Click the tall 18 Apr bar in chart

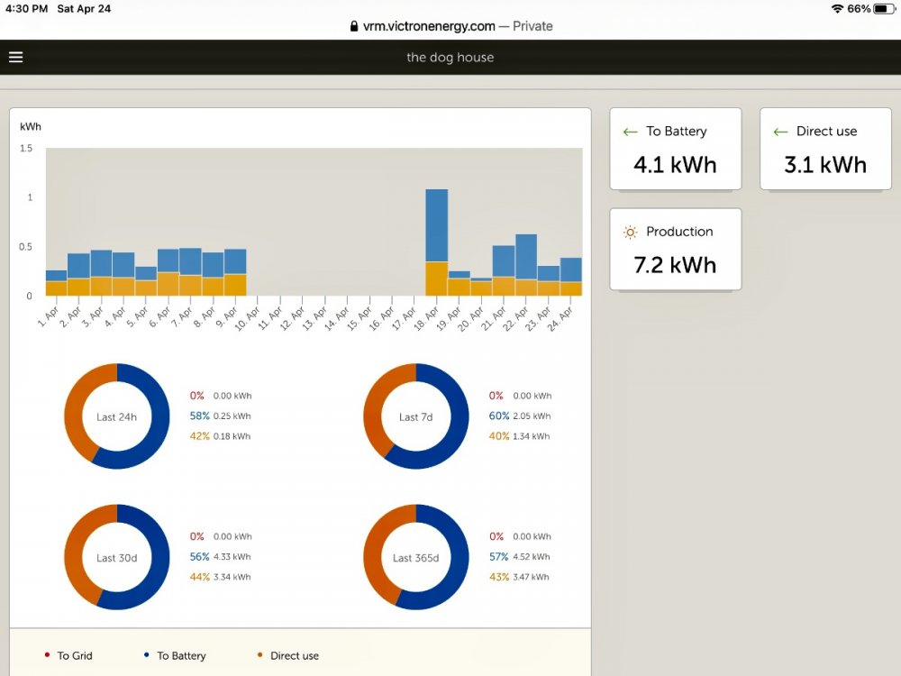tap(437, 242)
